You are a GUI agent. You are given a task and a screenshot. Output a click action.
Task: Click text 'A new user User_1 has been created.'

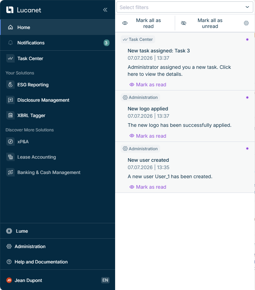tap(170, 176)
